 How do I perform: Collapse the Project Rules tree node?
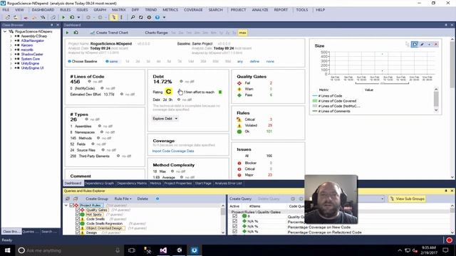66,206
